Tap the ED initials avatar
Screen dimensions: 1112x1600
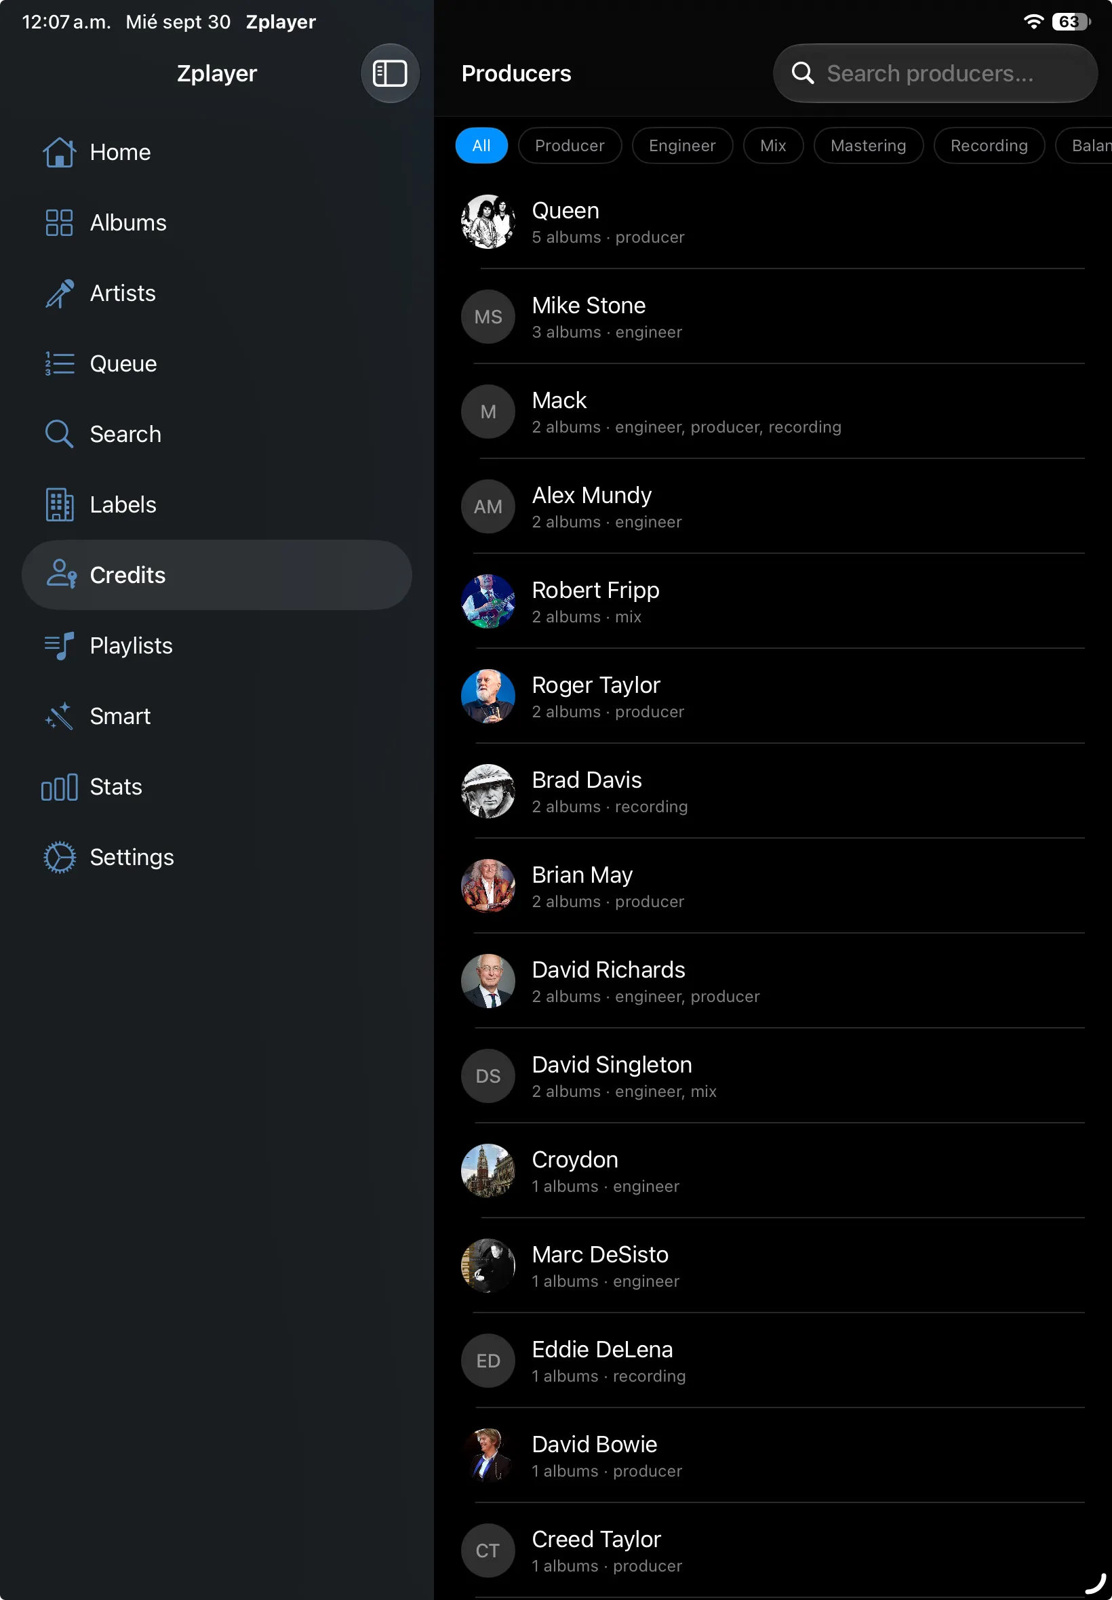click(x=488, y=1361)
